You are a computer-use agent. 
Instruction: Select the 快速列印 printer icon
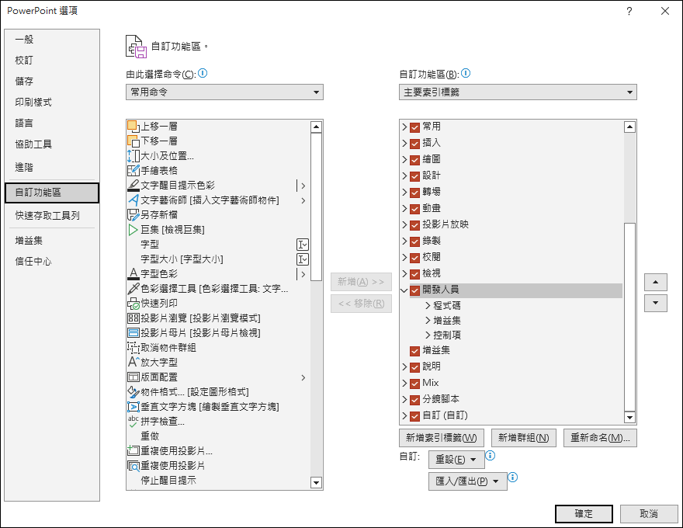click(133, 303)
